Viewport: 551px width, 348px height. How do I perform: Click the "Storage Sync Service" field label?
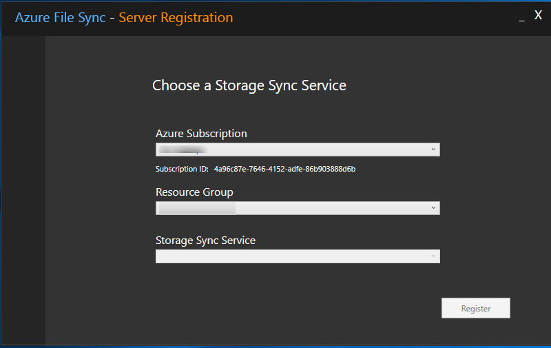coord(205,240)
